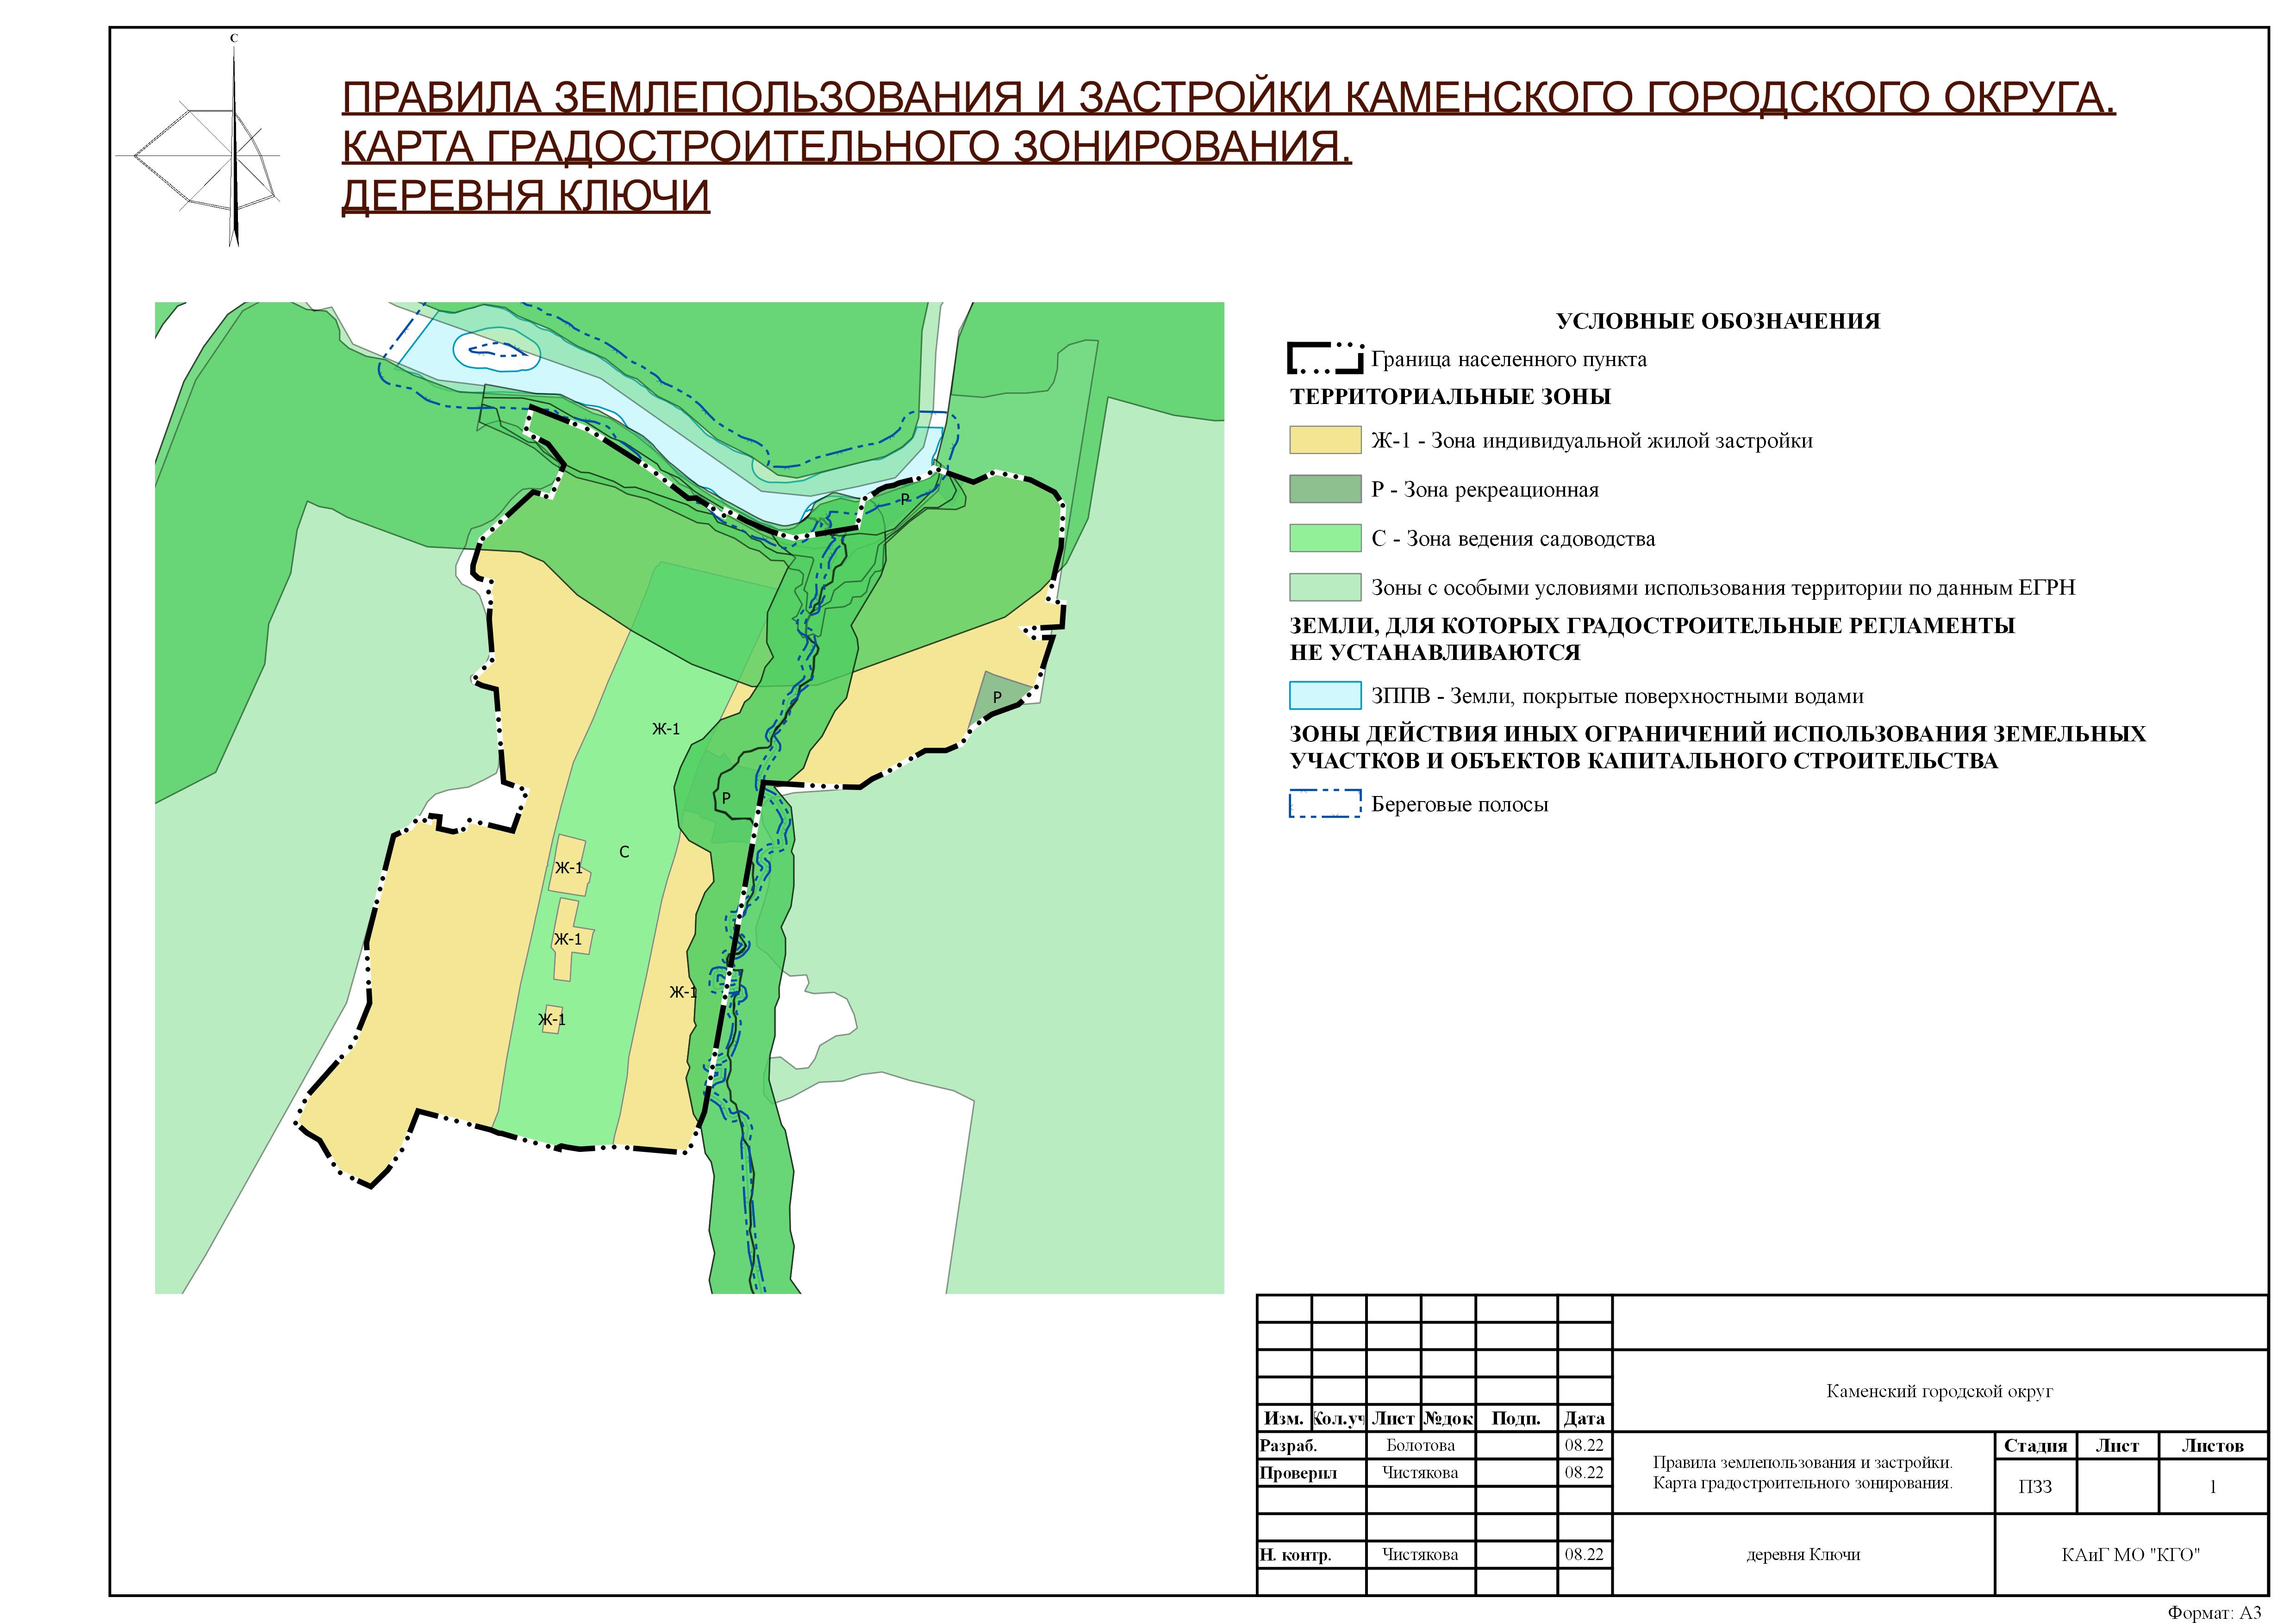Select the blue dashed Береговые полосы swatch
The height and width of the screenshot is (1623, 2296).
coord(1325,804)
